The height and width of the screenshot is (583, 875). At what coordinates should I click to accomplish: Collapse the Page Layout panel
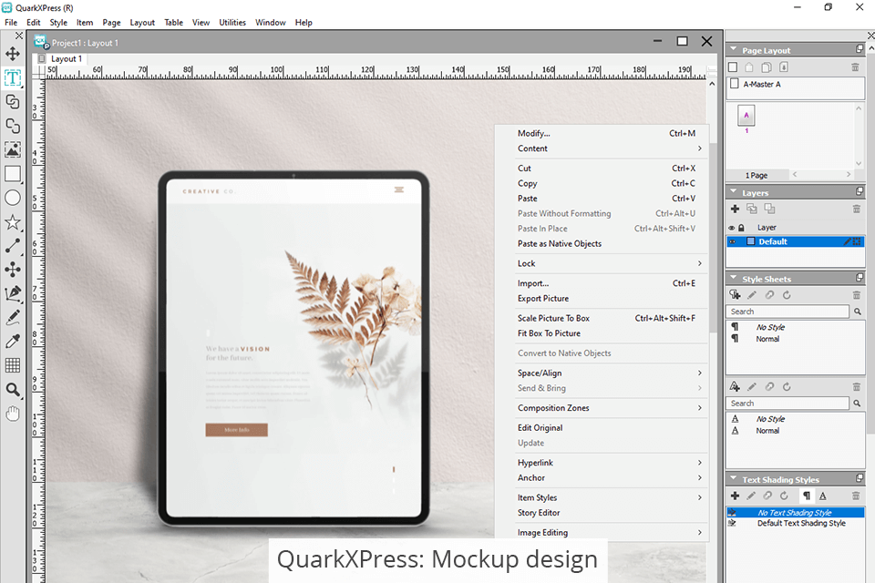point(733,49)
